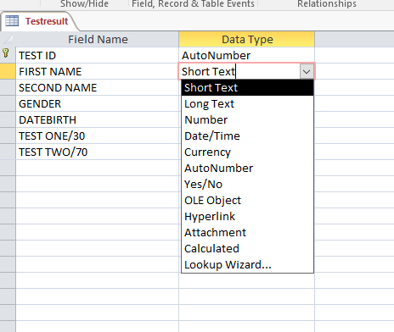
Task: Pick Date/Time from the data type list
Action: [x=248, y=136]
